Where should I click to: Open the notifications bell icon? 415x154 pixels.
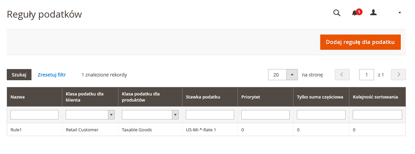[x=355, y=13]
